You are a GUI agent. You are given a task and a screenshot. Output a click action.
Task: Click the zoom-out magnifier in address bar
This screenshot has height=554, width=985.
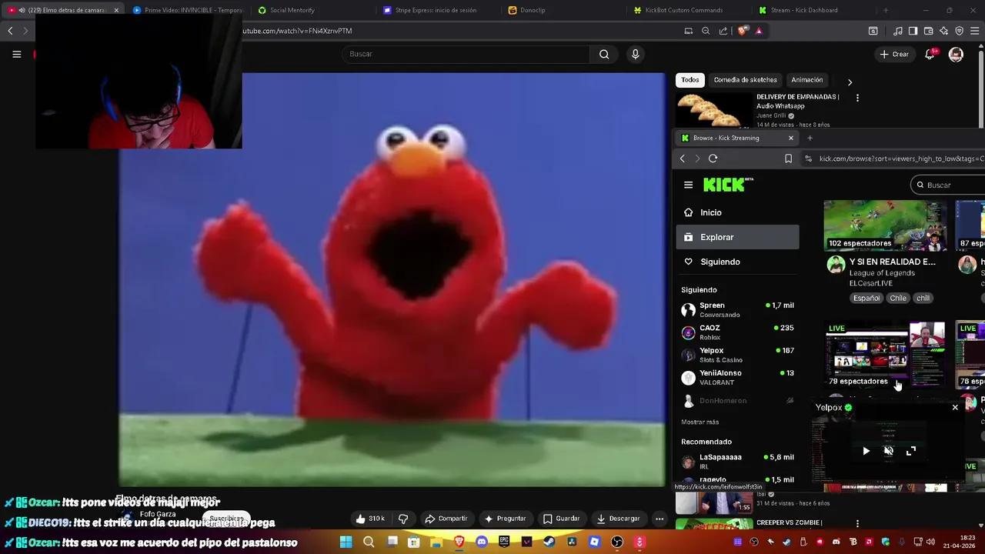pyautogui.click(x=706, y=31)
